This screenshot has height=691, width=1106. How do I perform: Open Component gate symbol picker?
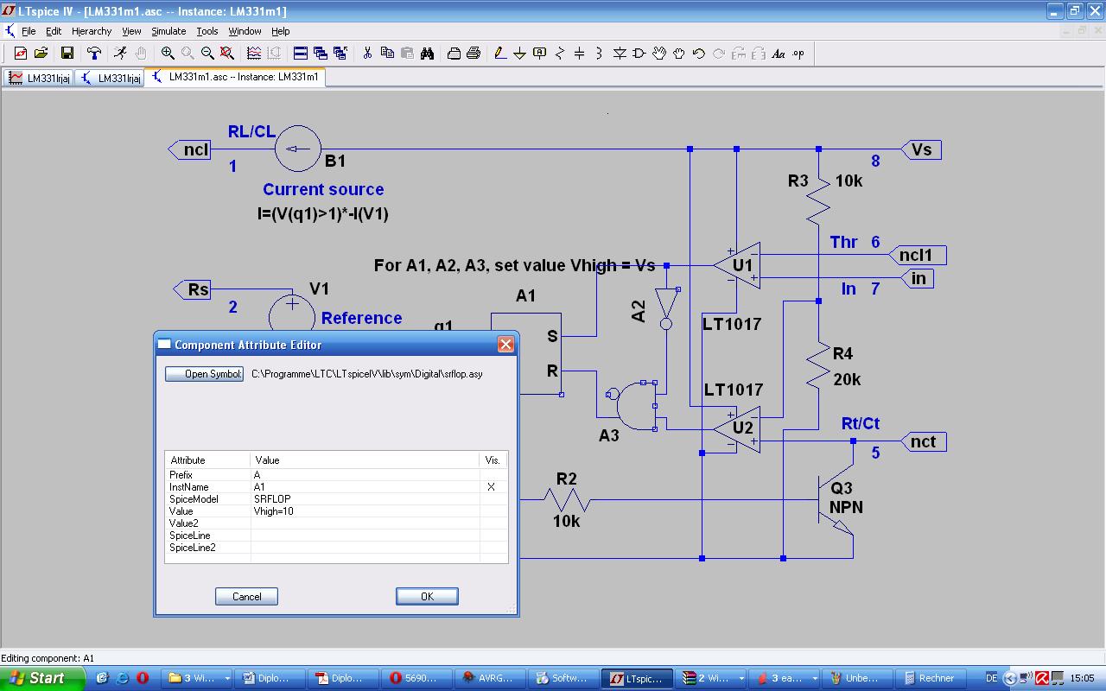click(x=639, y=54)
